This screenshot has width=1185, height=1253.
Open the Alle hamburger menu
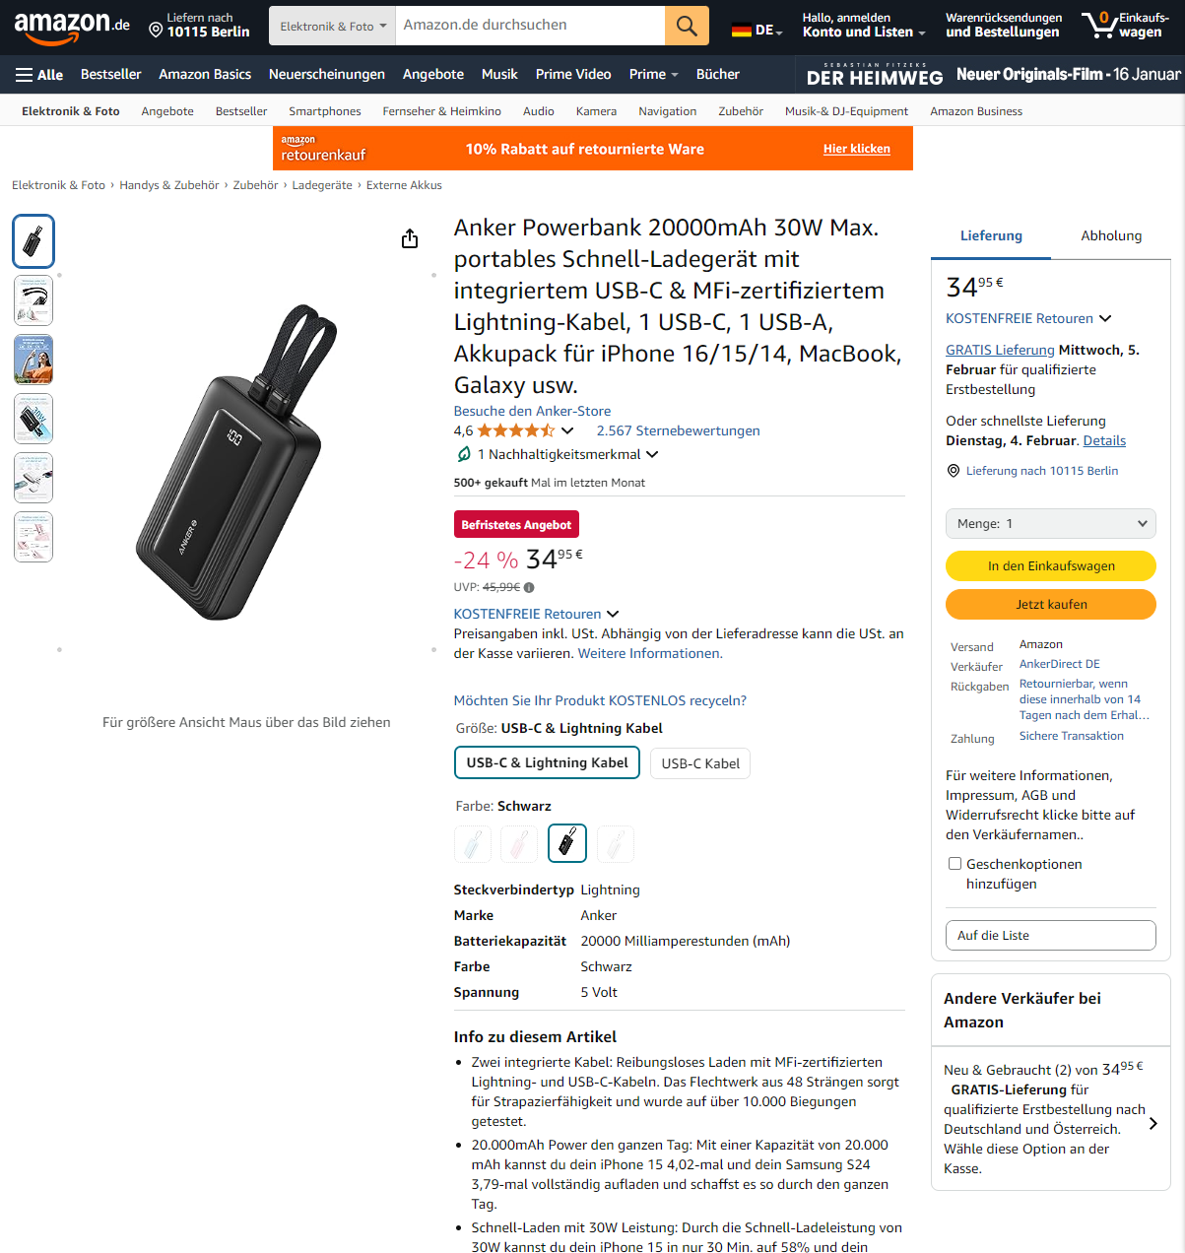(39, 75)
